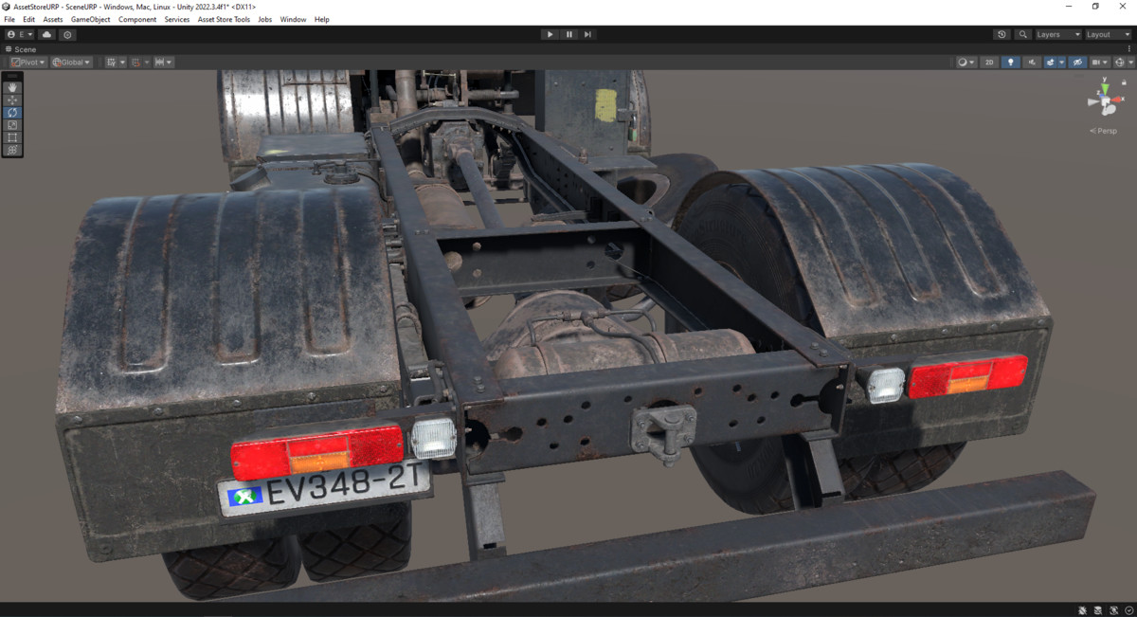1137x617 pixels.
Task: Disable scene lighting with the lightbulb toggle
Action: pos(1010,62)
